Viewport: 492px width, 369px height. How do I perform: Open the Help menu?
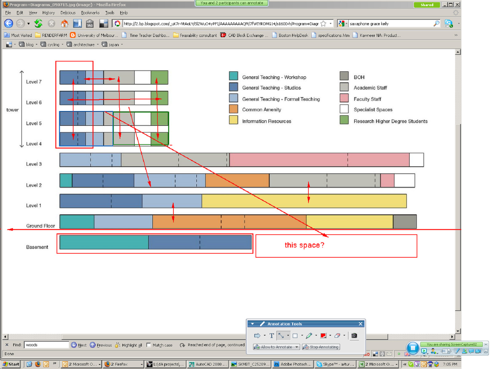pyautogui.click(x=124, y=13)
